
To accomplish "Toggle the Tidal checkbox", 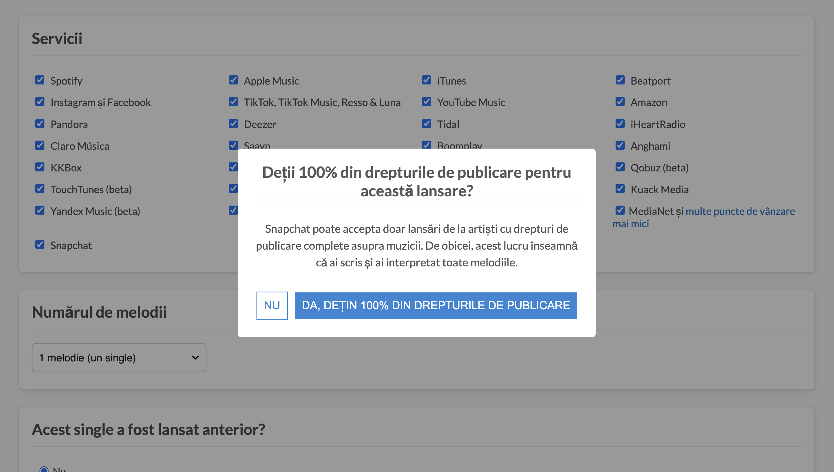I will [x=427, y=124].
